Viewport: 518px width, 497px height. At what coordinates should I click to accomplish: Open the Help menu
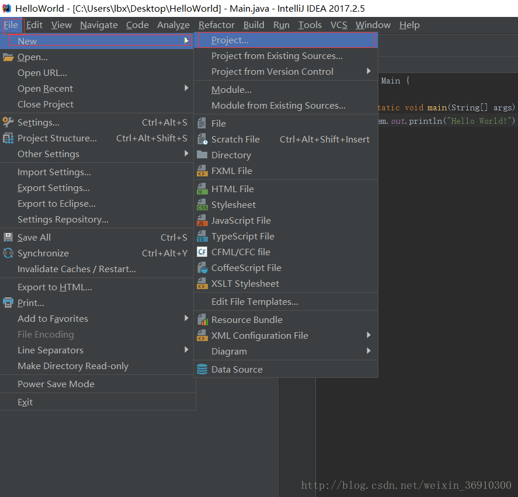(409, 25)
